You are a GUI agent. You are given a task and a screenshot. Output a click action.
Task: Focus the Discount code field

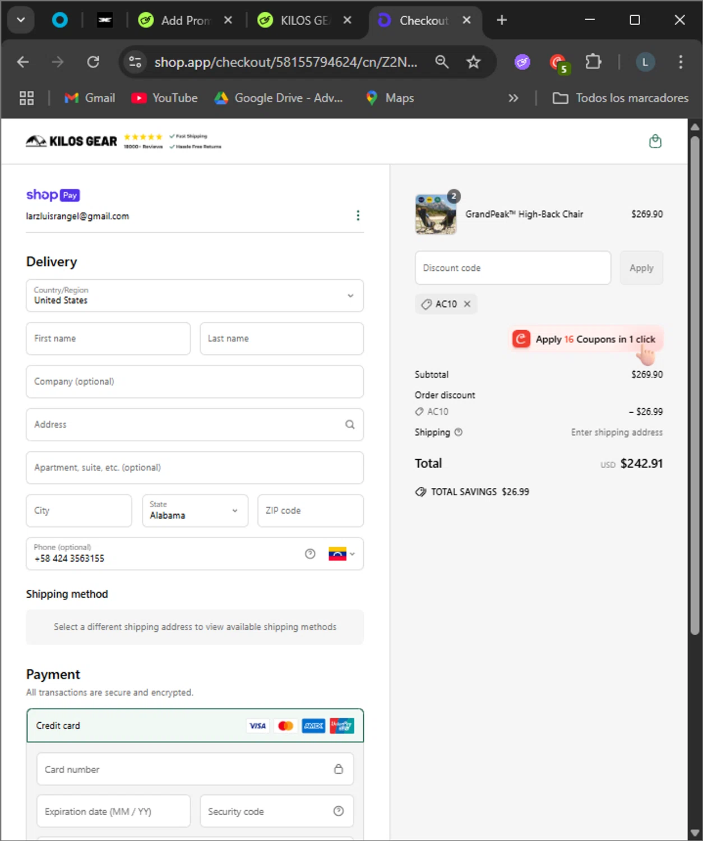(x=513, y=268)
